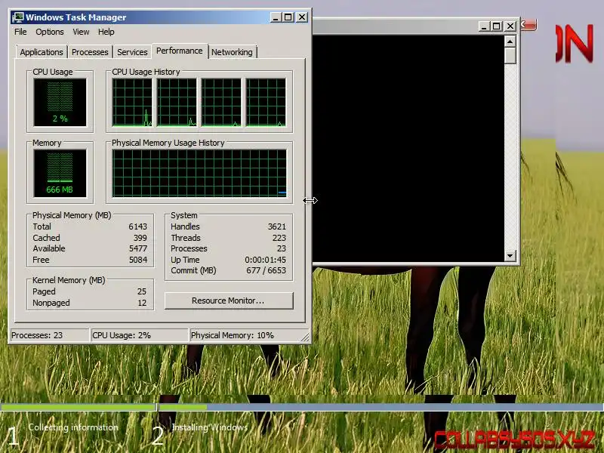This screenshot has height=453, width=604.
Task: Close the Windows Task Manager window
Action: 302,17
